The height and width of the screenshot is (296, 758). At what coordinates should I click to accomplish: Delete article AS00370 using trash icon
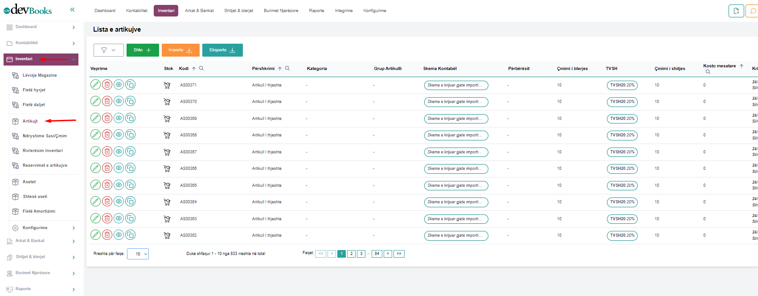pyautogui.click(x=107, y=101)
